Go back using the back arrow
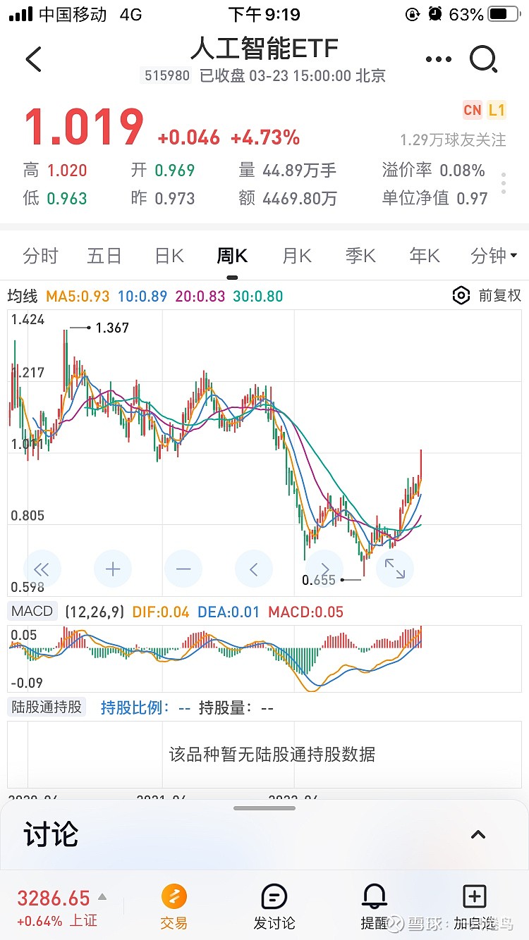 click(33, 59)
